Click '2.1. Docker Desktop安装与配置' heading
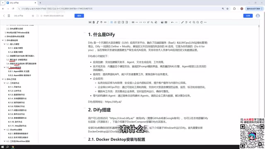Screen dimensions: 265x149 pos(117,139)
